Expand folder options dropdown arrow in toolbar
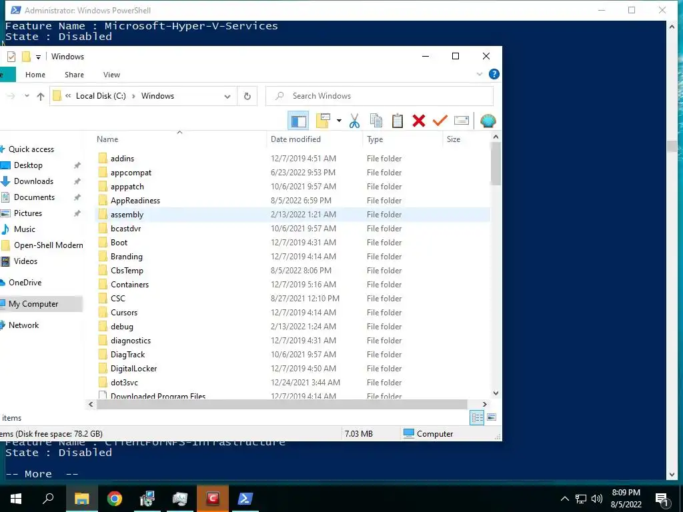The image size is (683, 512). click(339, 121)
